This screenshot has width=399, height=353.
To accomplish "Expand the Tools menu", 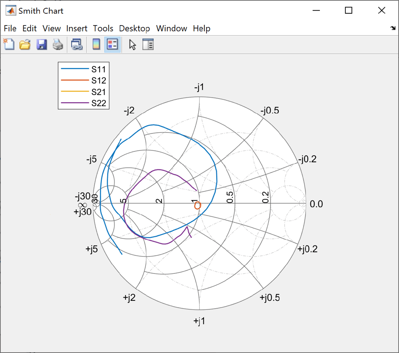I will pyautogui.click(x=103, y=29).
